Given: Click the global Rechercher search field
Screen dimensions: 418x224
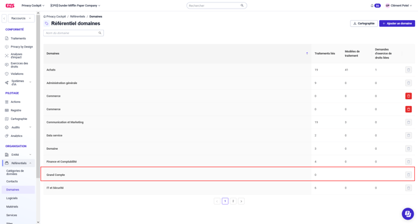Looking at the screenshot, I should click(216, 5).
